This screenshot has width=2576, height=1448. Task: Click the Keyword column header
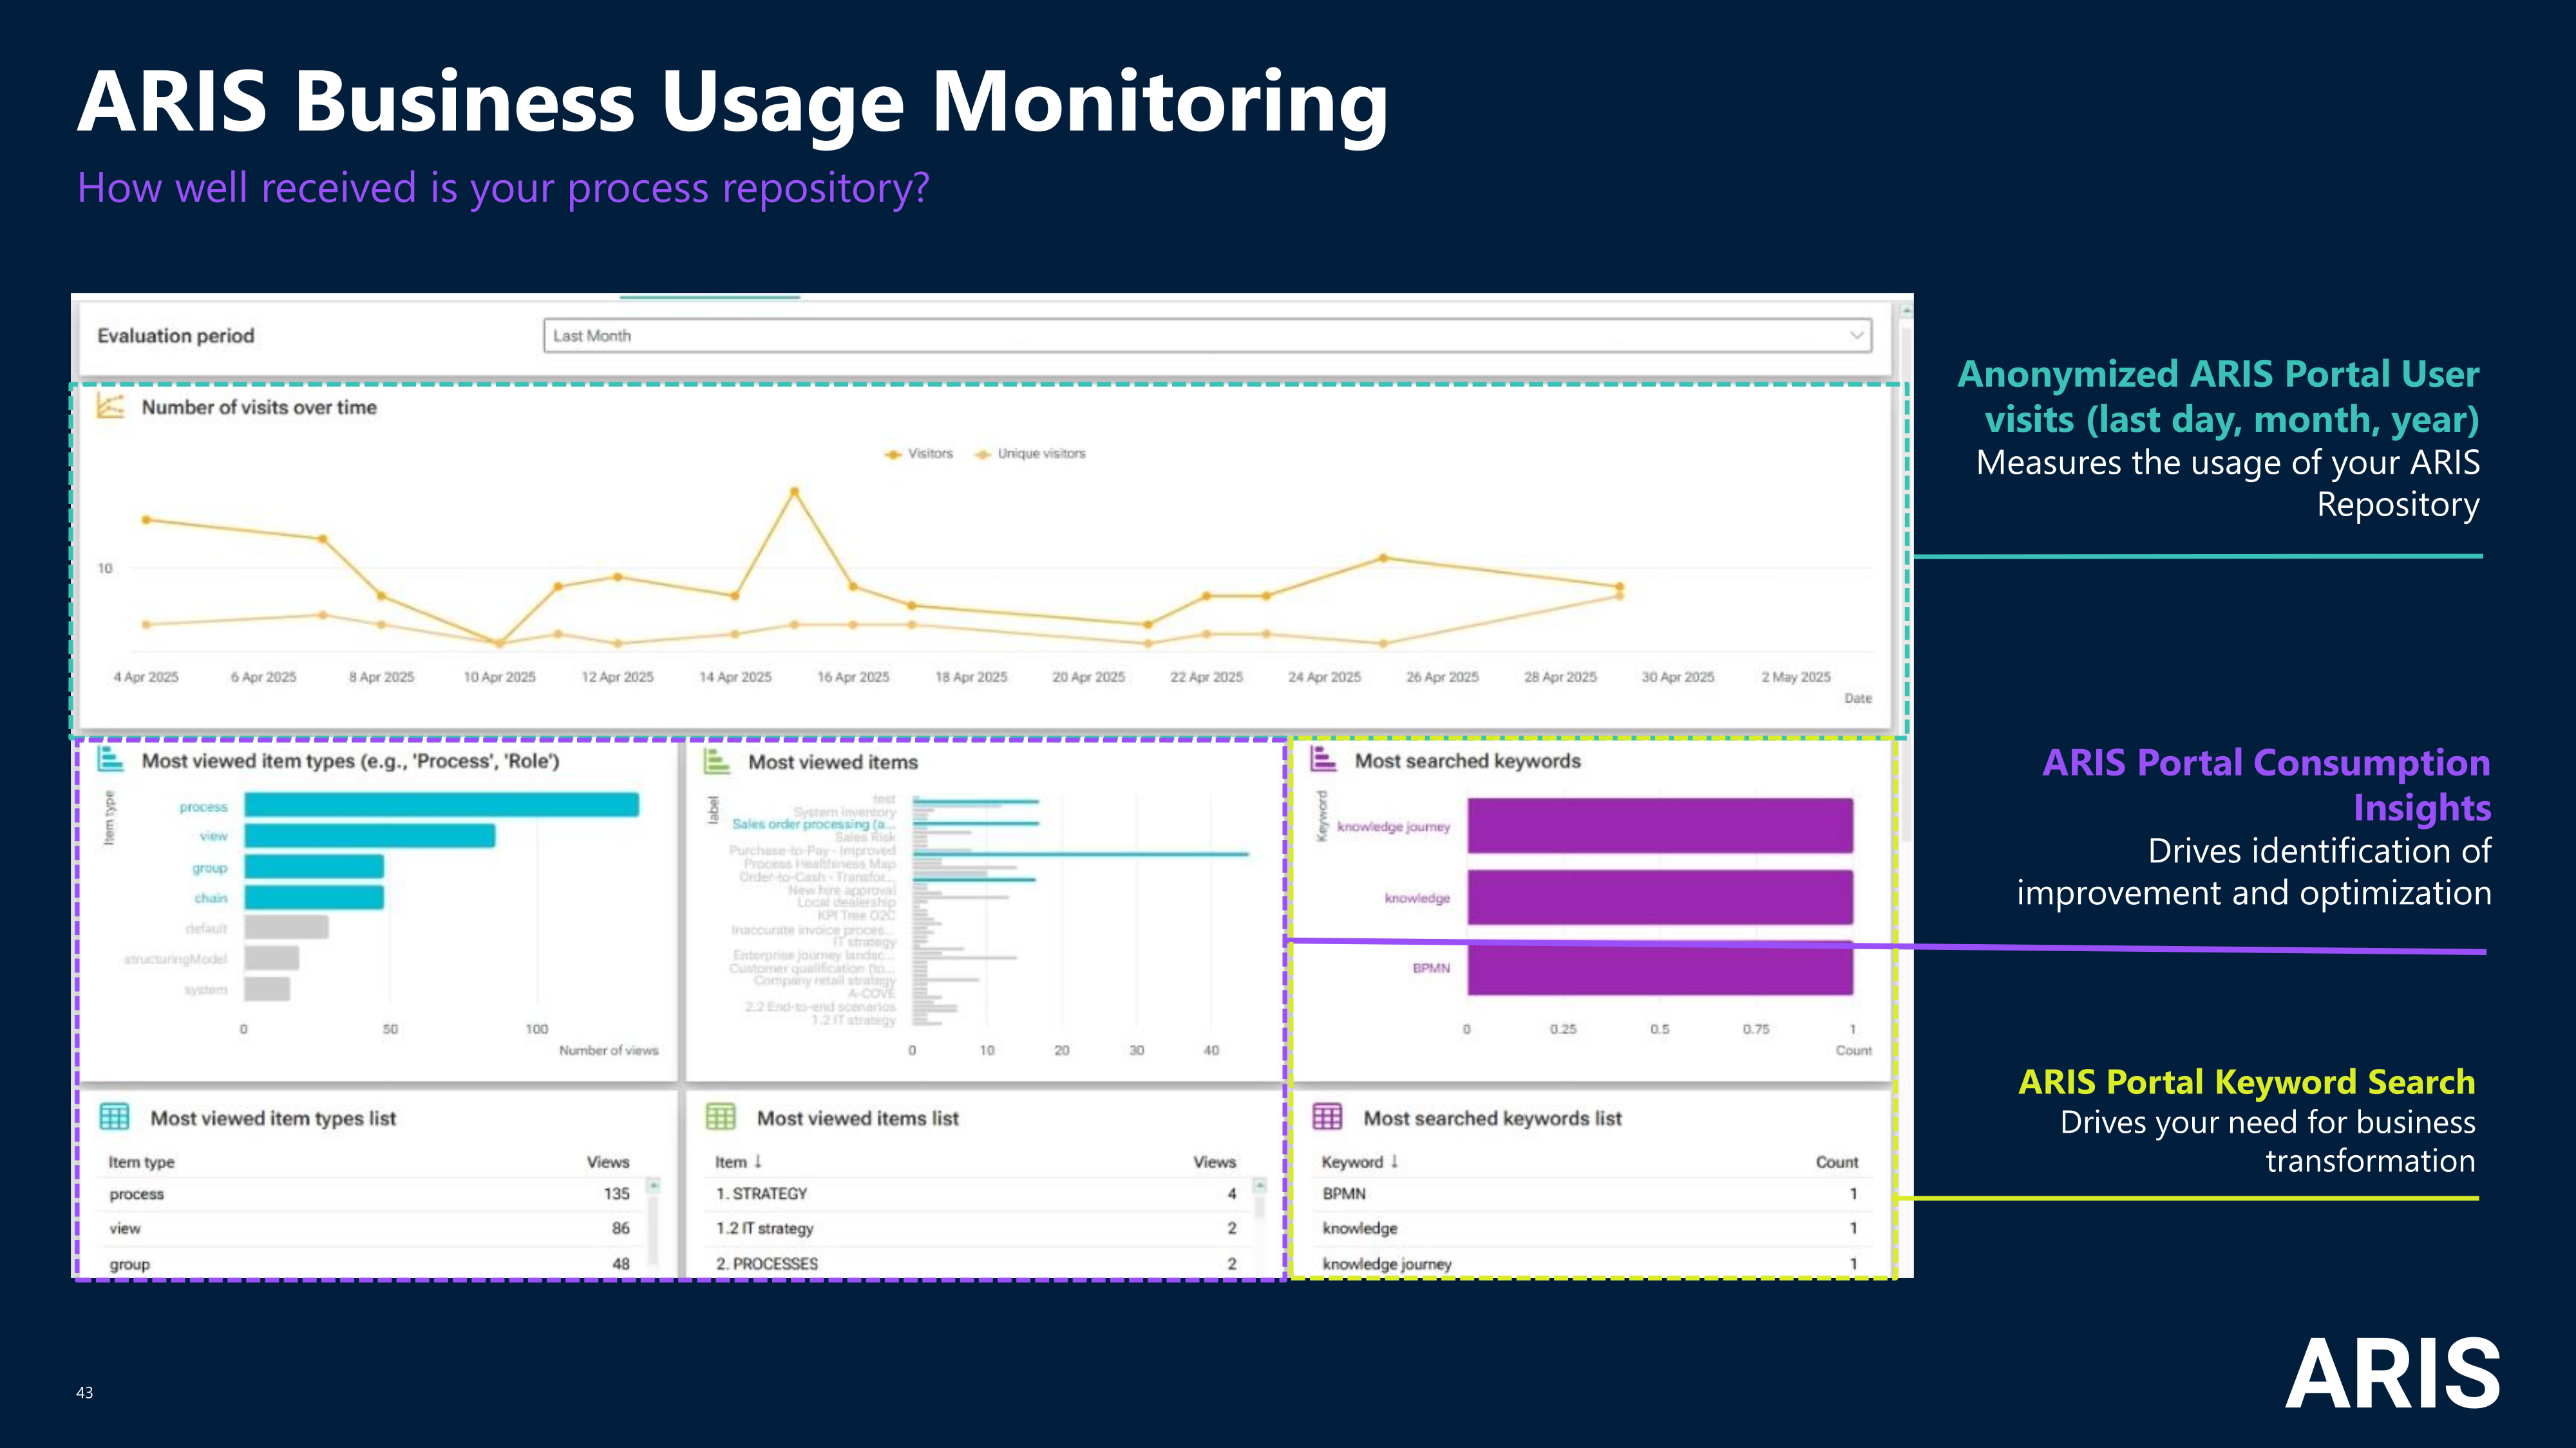coord(1352,1162)
